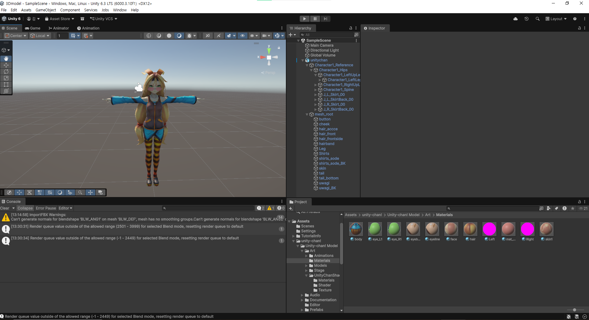Open the Unity VCS dropdown
The width and height of the screenshot is (589, 320).
[x=104, y=19]
